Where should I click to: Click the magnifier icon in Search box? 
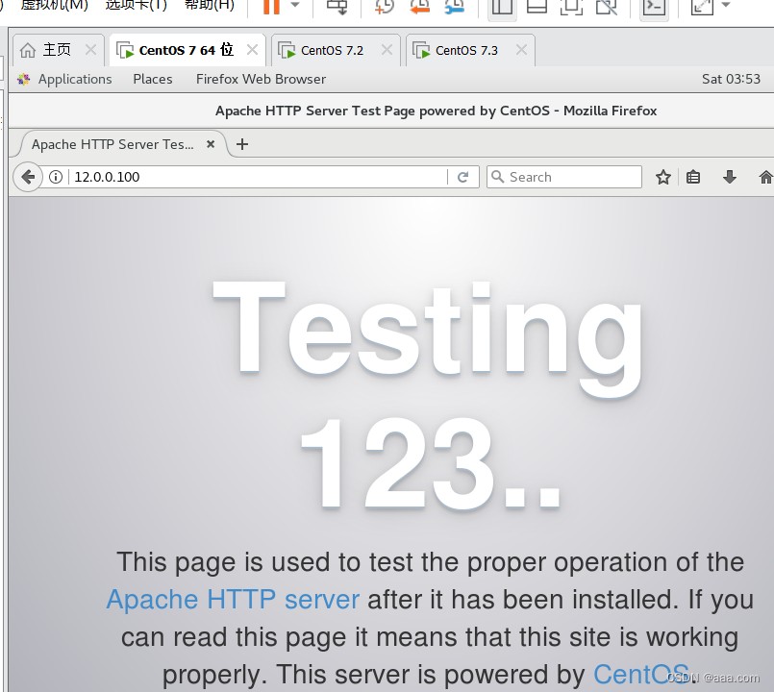point(498,176)
